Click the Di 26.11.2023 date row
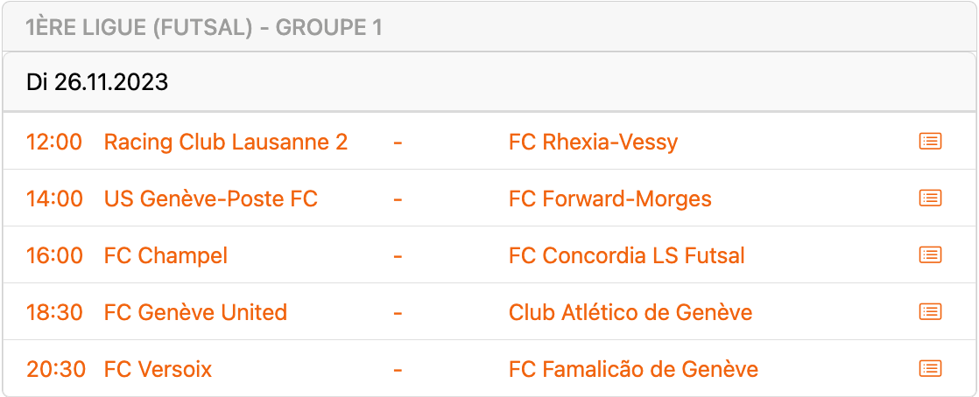The width and height of the screenshot is (979, 397). 97,82
